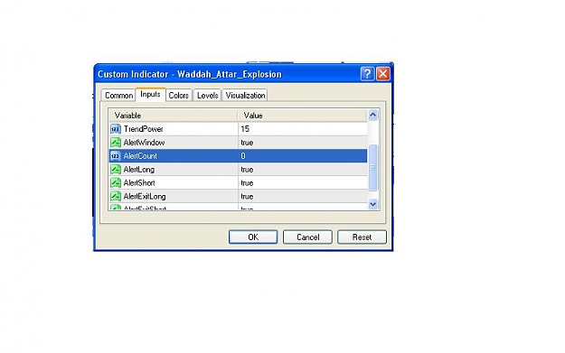The height and width of the screenshot is (353, 565).
Task: Click the AlertLong value true
Action: 247,170
